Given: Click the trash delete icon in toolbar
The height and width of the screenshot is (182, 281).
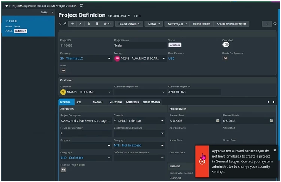Looking at the screenshot, I should click(x=89, y=24).
